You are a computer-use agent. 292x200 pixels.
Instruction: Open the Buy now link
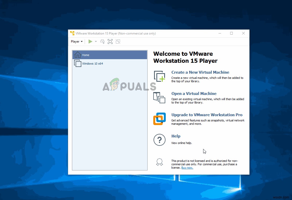(187, 168)
